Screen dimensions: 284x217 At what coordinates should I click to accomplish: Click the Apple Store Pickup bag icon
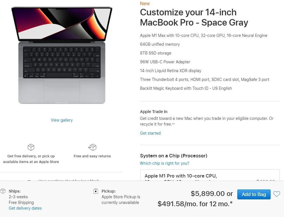pyautogui.click(x=96, y=191)
